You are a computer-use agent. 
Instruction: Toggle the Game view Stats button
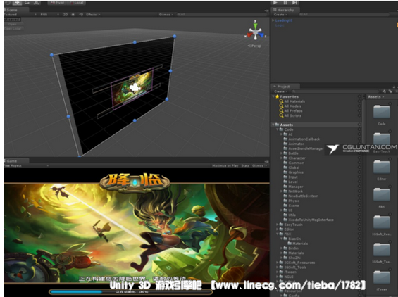tap(245, 165)
